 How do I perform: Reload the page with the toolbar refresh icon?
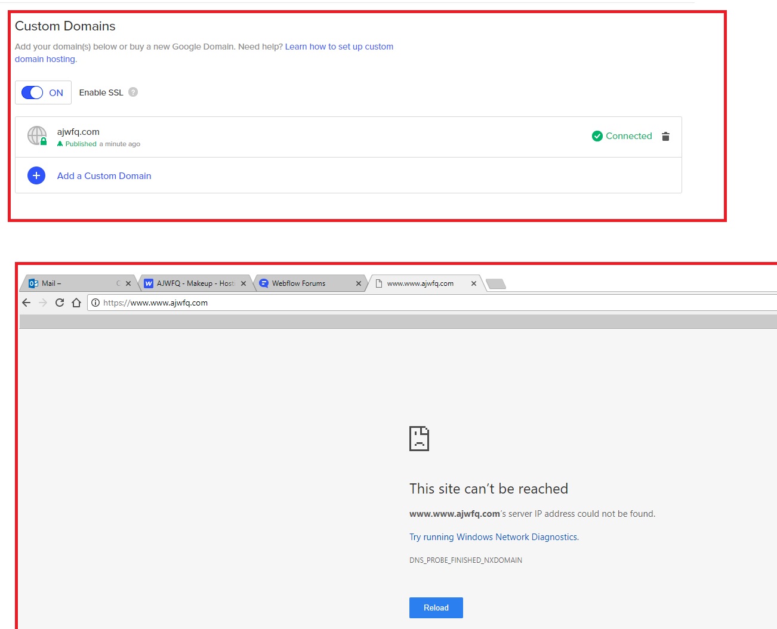pyautogui.click(x=60, y=303)
